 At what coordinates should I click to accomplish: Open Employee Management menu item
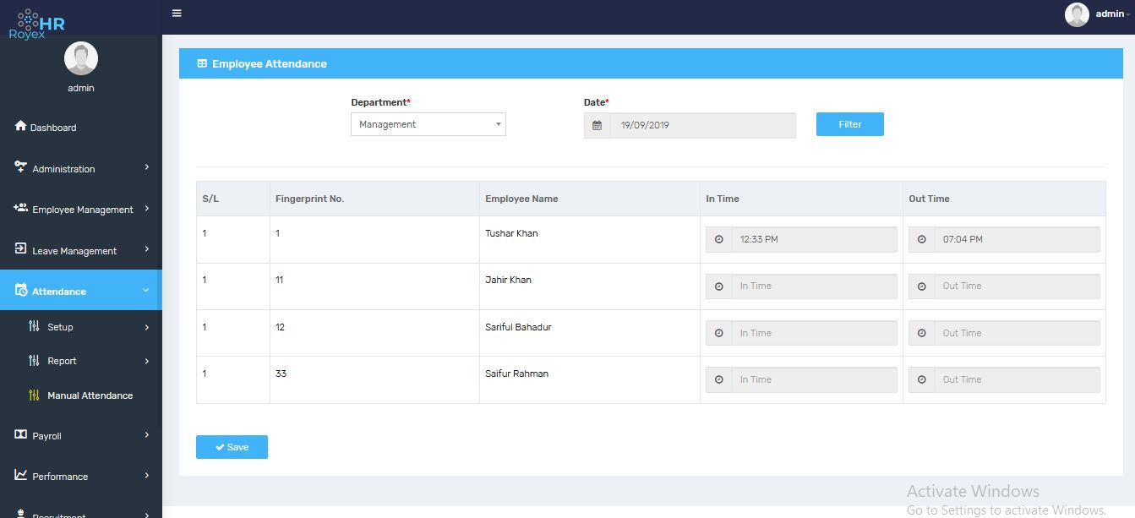click(x=81, y=209)
